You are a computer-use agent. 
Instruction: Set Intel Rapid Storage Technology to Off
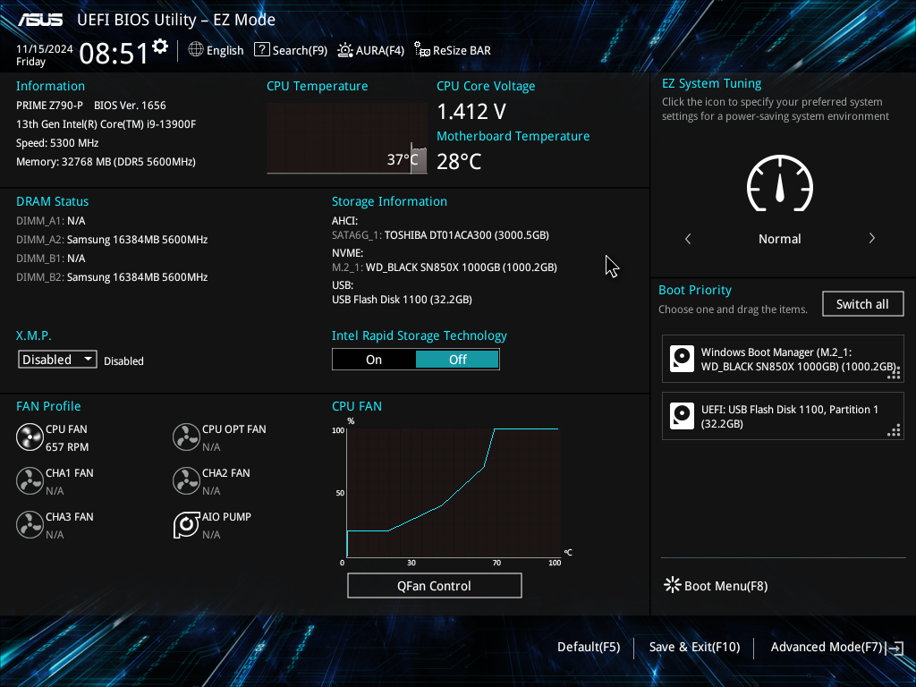[457, 360]
